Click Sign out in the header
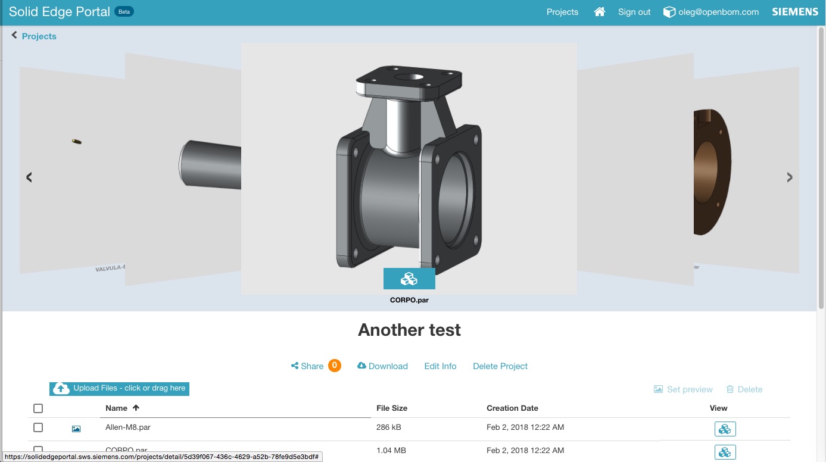826x462 pixels. tap(634, 12)
